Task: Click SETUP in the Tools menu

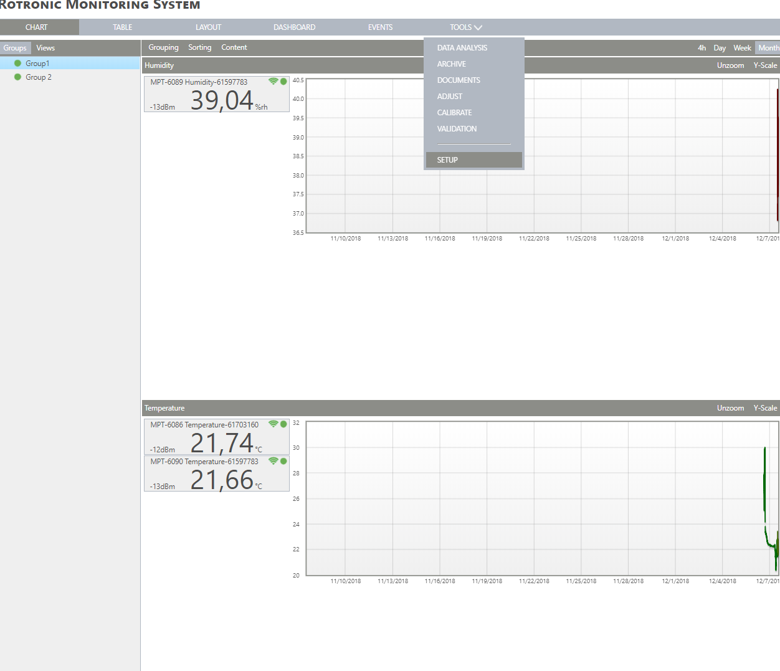Action: coord(474,160)
